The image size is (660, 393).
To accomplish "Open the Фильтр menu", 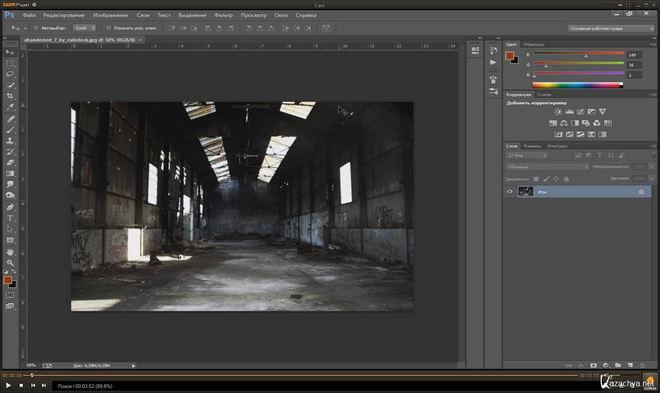I will [x=223, y=15].
